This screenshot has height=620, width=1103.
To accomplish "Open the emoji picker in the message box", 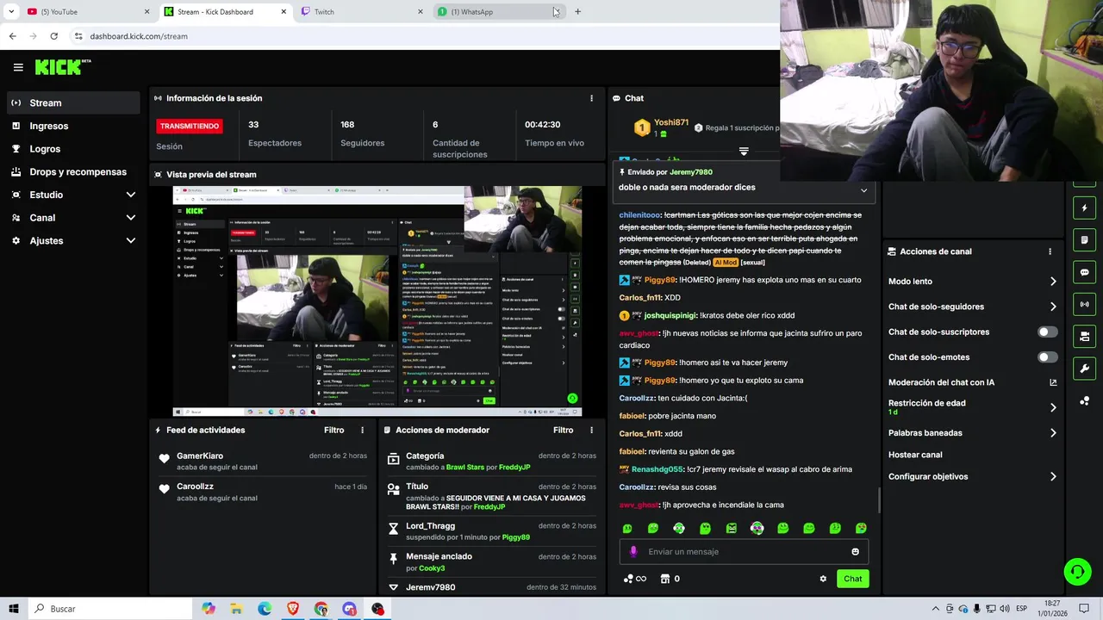I will (855, 552).
